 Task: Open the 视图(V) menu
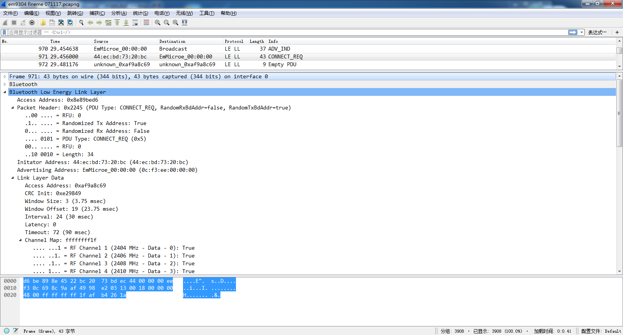tap(53, 13)
